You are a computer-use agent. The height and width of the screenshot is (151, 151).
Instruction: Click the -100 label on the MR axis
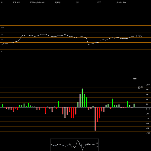(x=148, y=133)
